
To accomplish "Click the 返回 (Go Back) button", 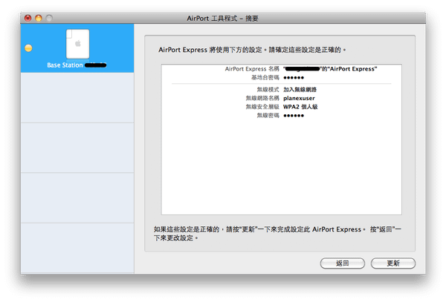I will point(343,263).
